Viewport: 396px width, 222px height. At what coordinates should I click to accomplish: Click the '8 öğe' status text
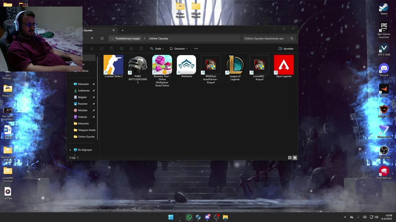(x=73, y=158)
